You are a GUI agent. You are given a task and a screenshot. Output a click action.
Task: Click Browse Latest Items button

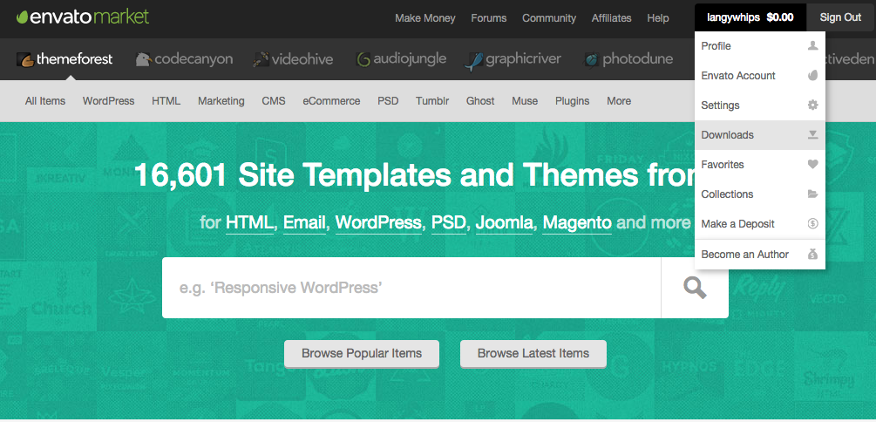pos(533,354)
